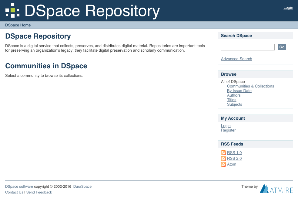Click the Search DSpace panel heading

(x=236, y=36)
